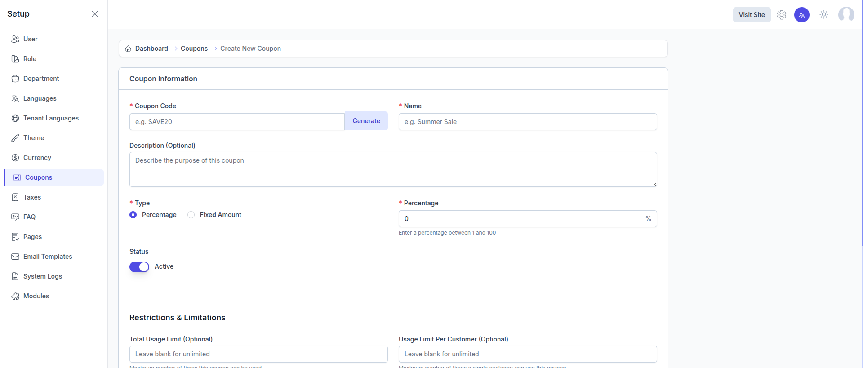Go to System Logs menu item
The image size is (863, 368).
(x=43, y=276)
